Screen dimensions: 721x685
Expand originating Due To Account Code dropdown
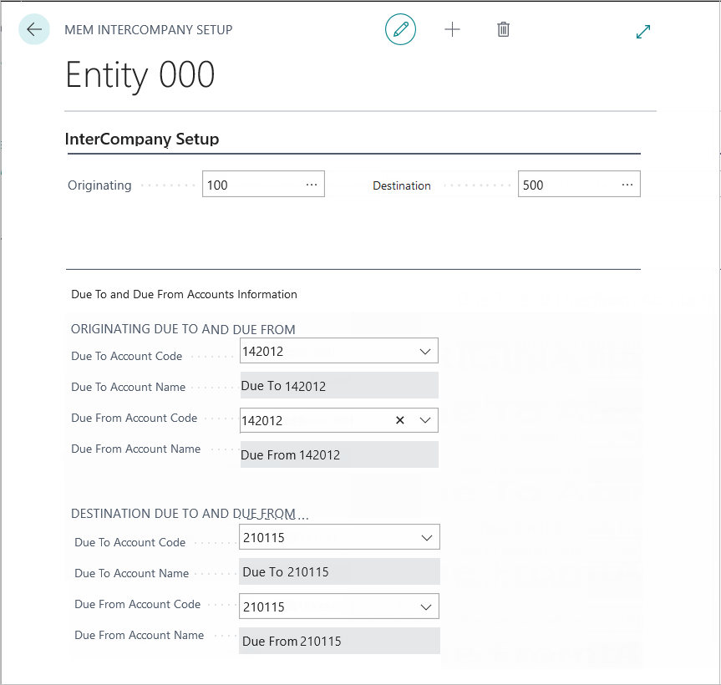(425, 352)
